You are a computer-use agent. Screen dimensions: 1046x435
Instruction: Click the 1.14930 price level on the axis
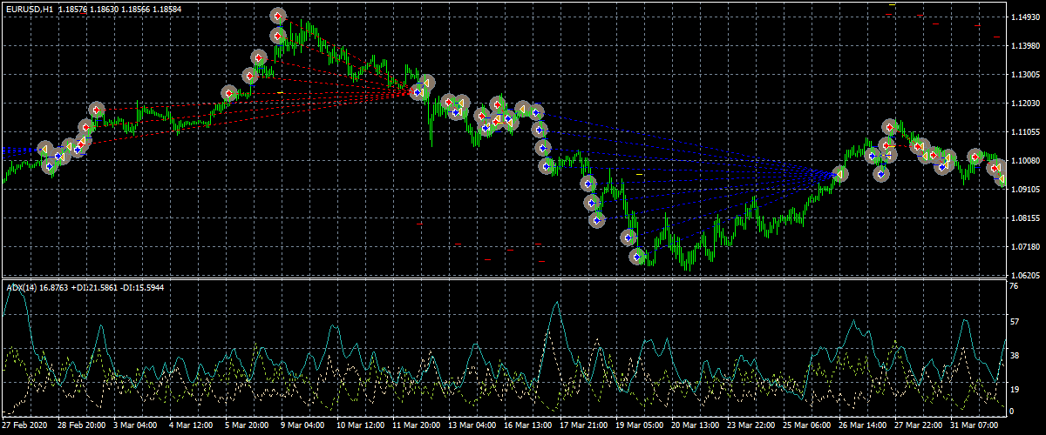1022,17
